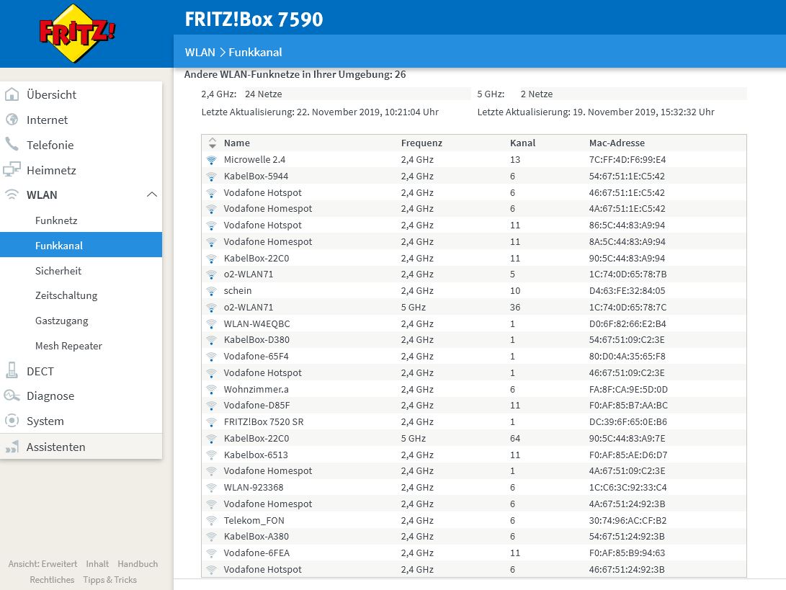Open the Rechtliches footer link

(52, 579)
